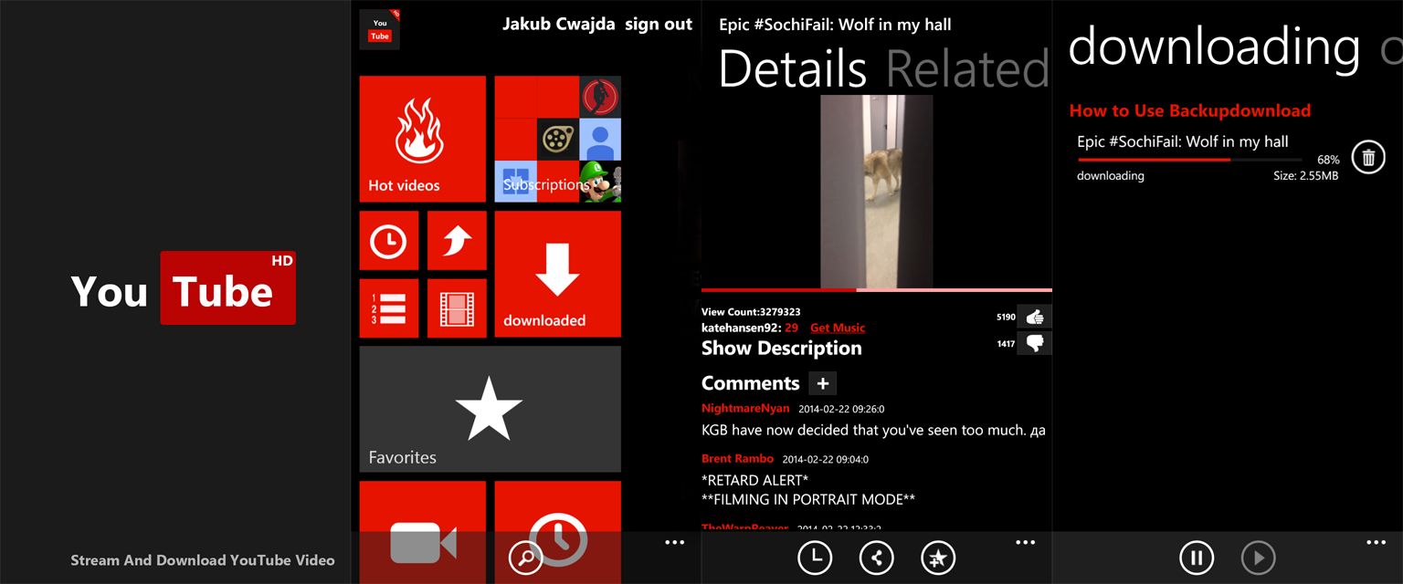The image size is (1403, 584).
Task: Open numbered playlists tile
Action: (x=388, y=308)
